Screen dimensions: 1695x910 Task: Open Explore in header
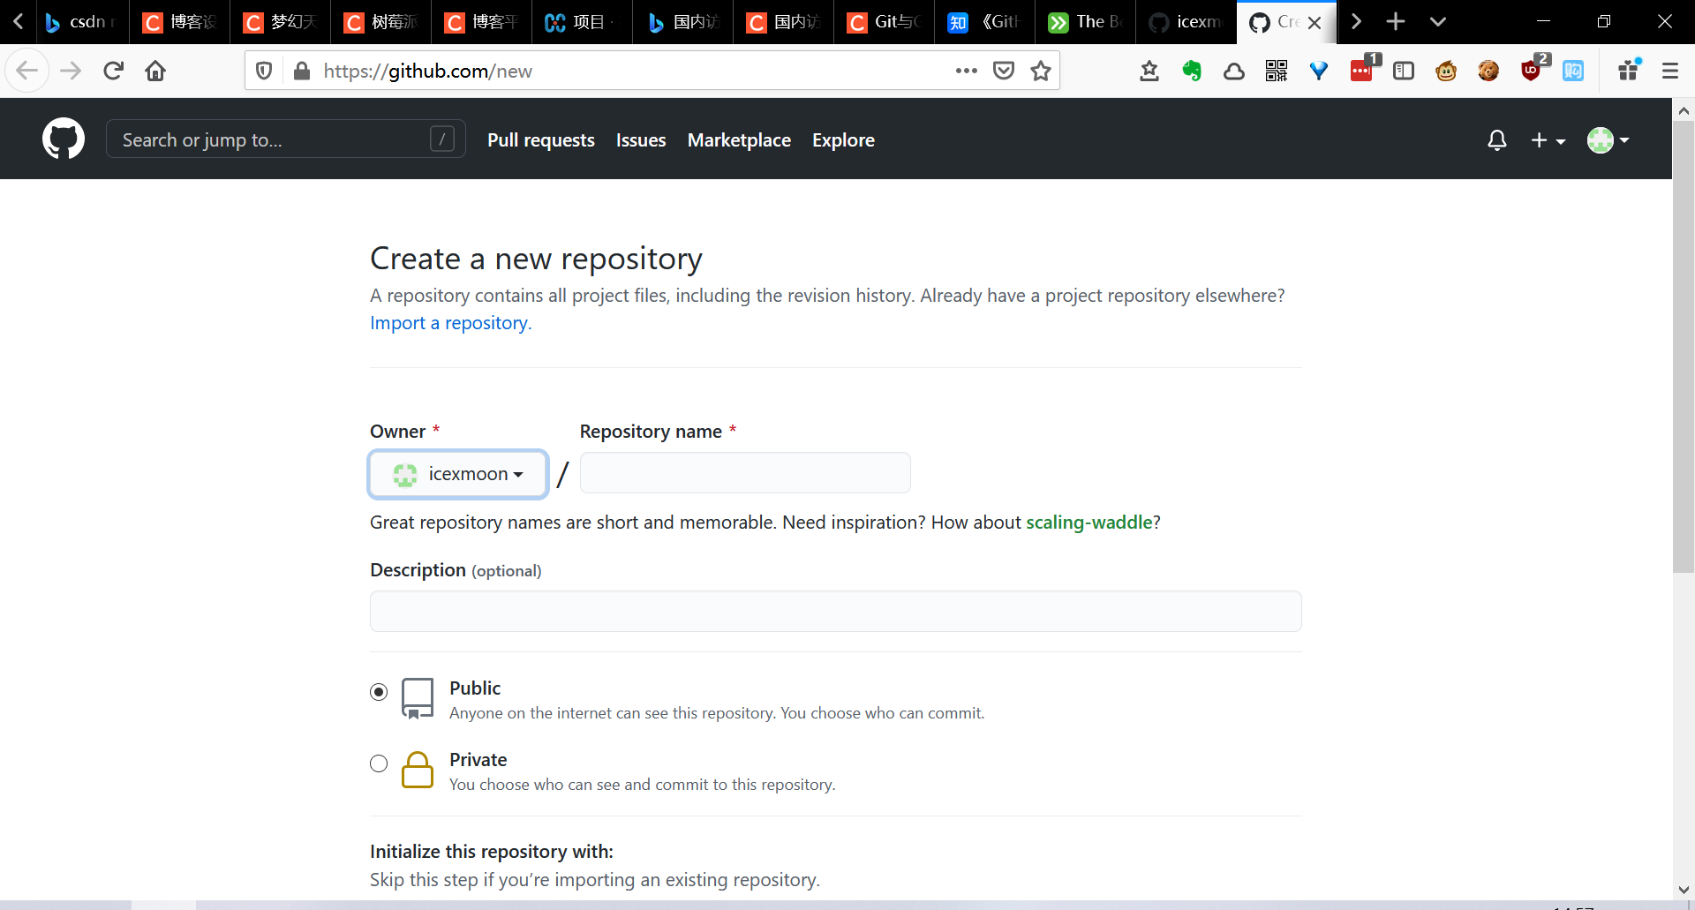843,140
